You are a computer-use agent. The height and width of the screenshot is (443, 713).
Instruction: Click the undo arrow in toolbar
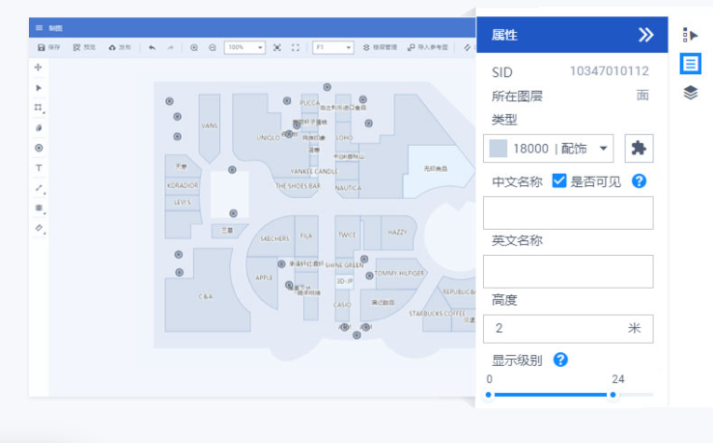153,47
